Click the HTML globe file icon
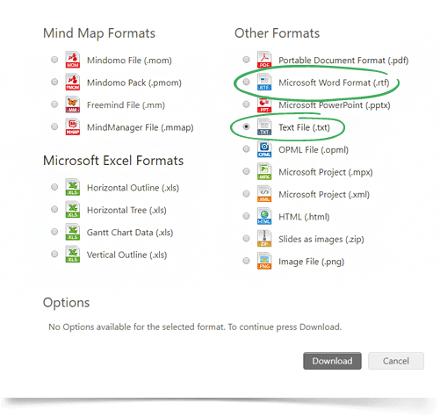This screenshot has height=417, width=440. 264,216
